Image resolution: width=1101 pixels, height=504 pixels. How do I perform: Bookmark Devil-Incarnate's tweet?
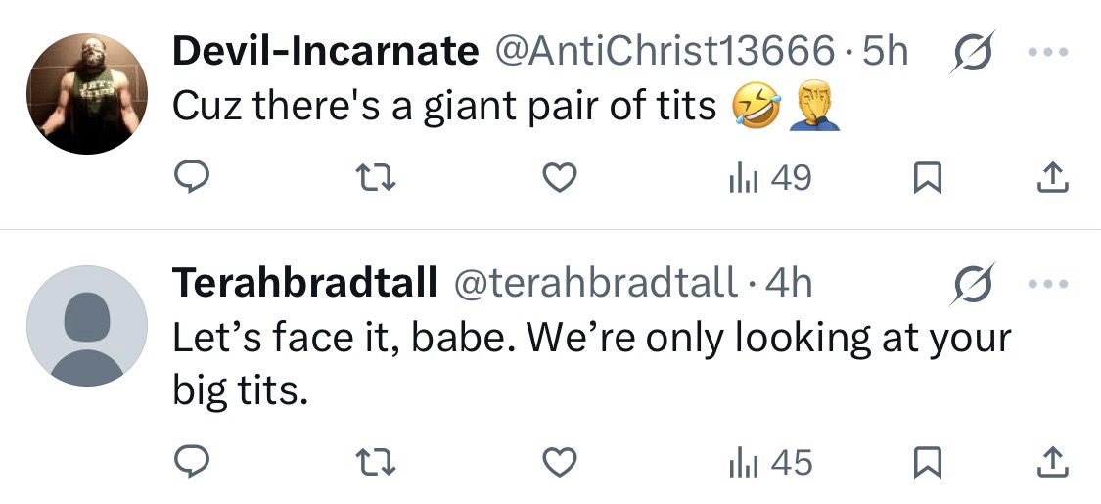927,177
